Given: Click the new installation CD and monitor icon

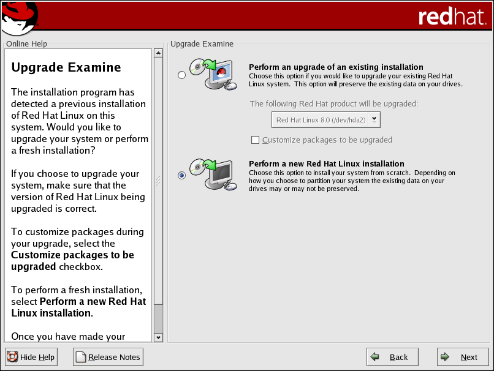Looking at the screenshot, I should tap(212, 174).
